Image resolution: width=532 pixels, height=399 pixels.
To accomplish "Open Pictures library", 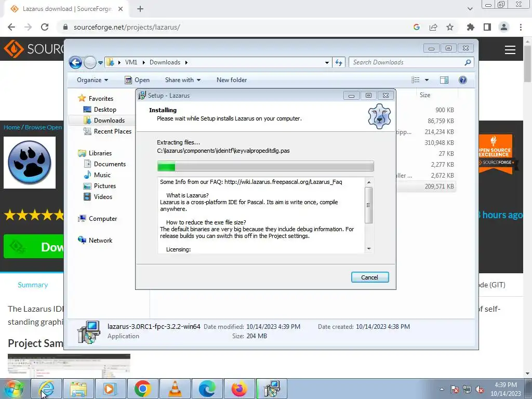I will coord(105,186).
